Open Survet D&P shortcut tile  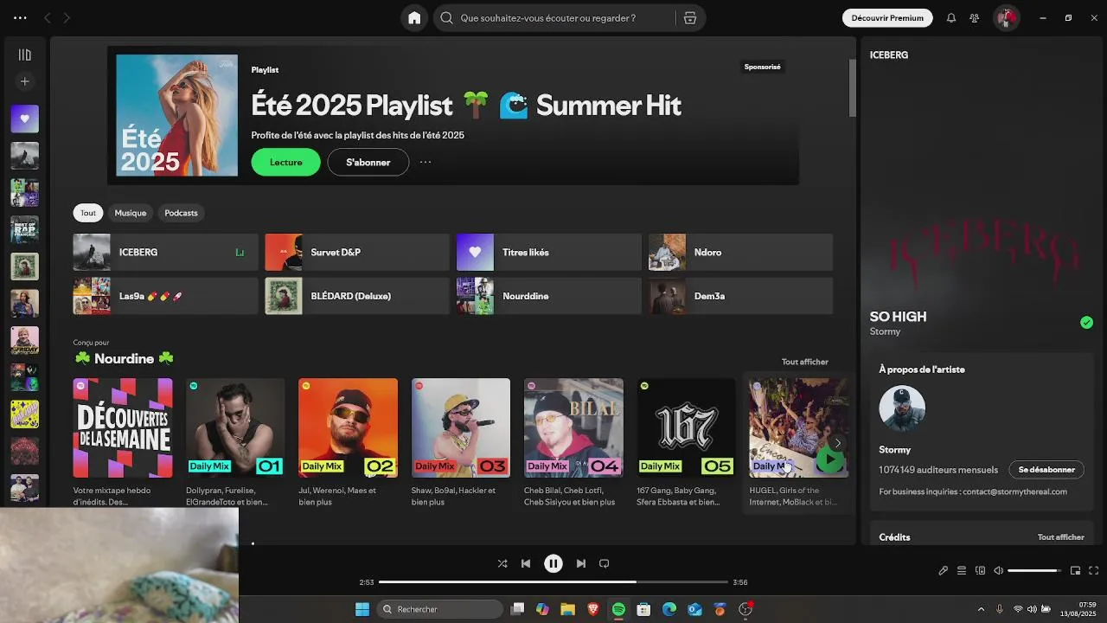[357, 253]
